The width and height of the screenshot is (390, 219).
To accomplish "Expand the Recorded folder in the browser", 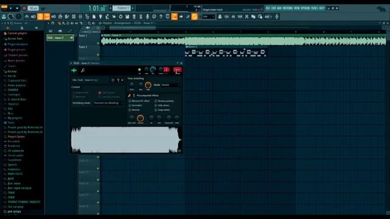I will point(12,141).
